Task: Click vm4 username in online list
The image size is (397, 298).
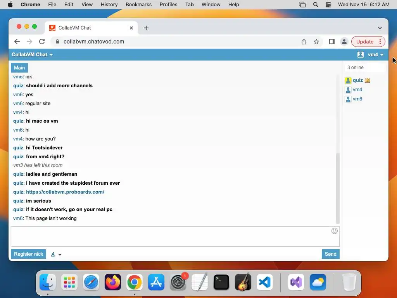Action: click(x=357, y=90)
